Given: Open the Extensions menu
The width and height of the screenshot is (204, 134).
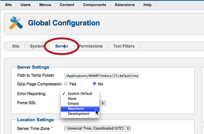Looking at the screenshot, I should click(125, 5).
